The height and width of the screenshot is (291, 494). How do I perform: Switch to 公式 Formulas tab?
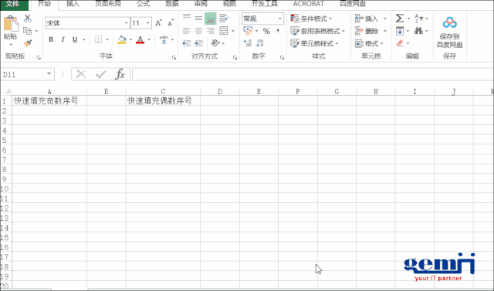(144, 4)
